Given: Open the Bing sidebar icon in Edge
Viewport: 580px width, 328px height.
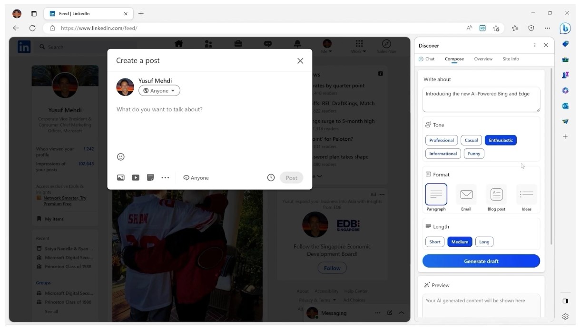Looking at the screenshot, I should click(x=565, y=28).
